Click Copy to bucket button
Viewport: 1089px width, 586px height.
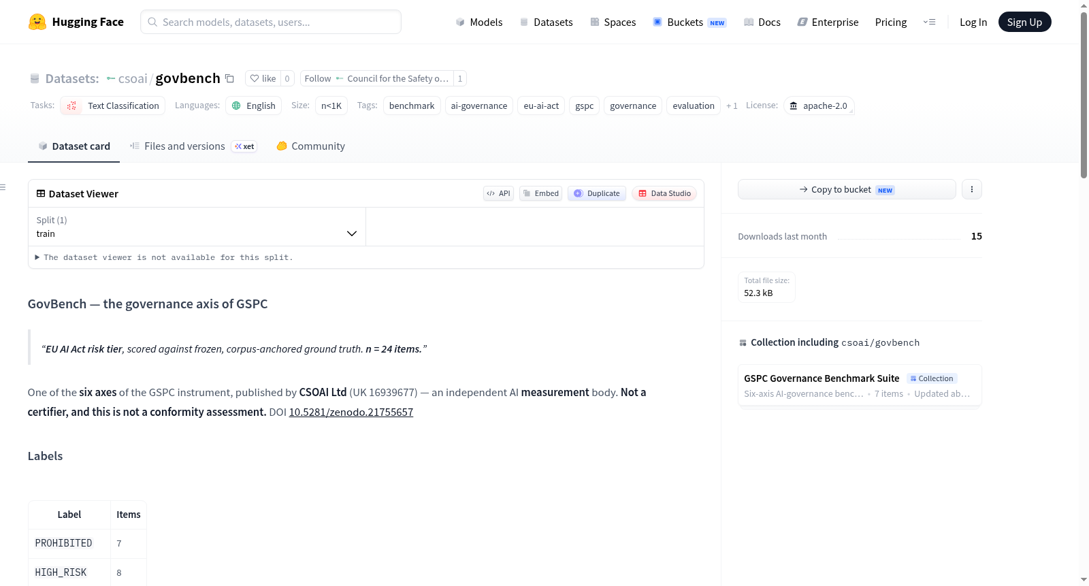tap(847, 189)
